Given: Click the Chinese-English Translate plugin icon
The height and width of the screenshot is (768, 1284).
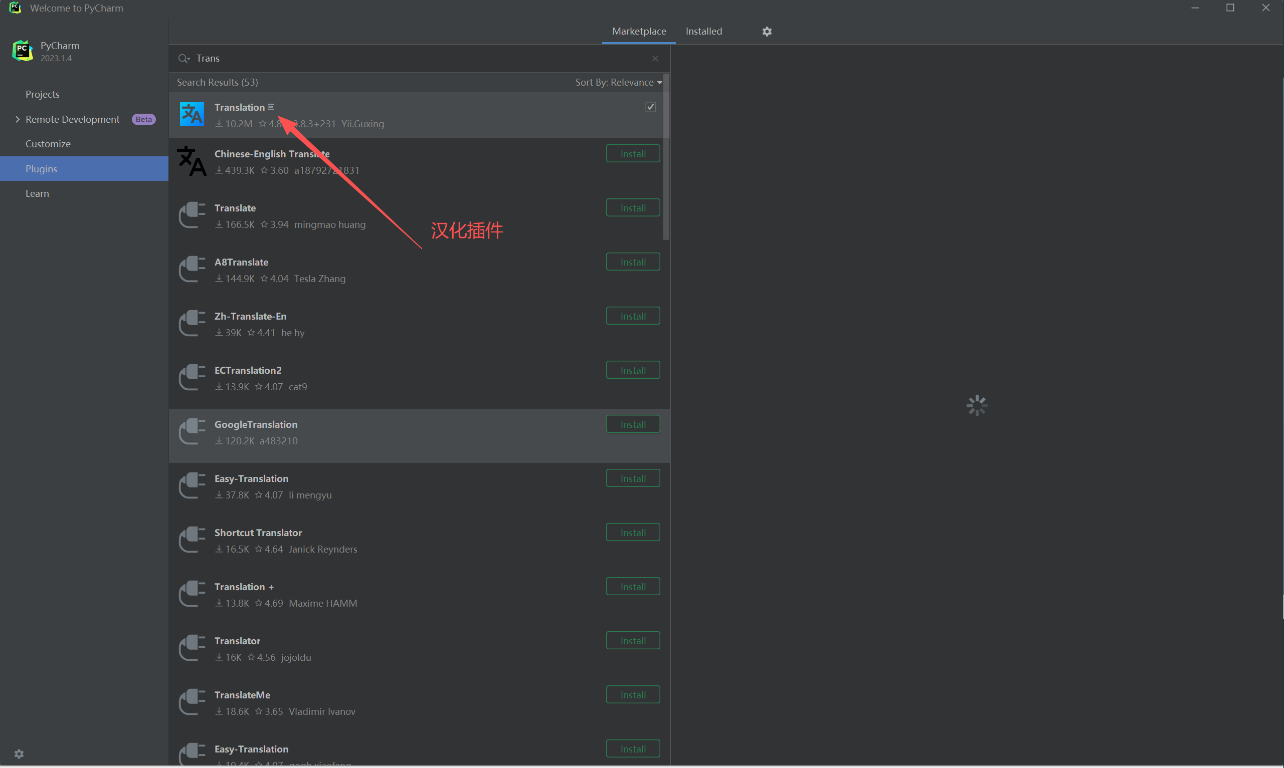Looking at the screenshot, I should (x=192, y=161).
